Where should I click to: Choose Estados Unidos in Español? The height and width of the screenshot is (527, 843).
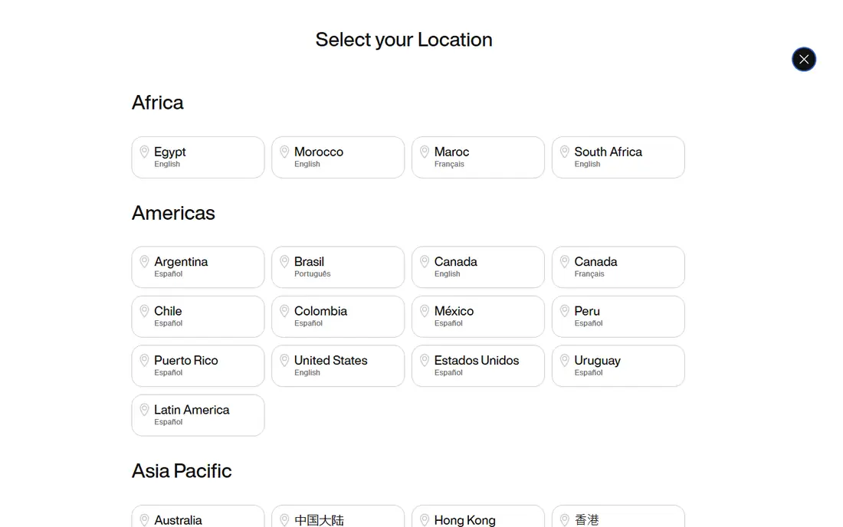(x=478, y=366)
